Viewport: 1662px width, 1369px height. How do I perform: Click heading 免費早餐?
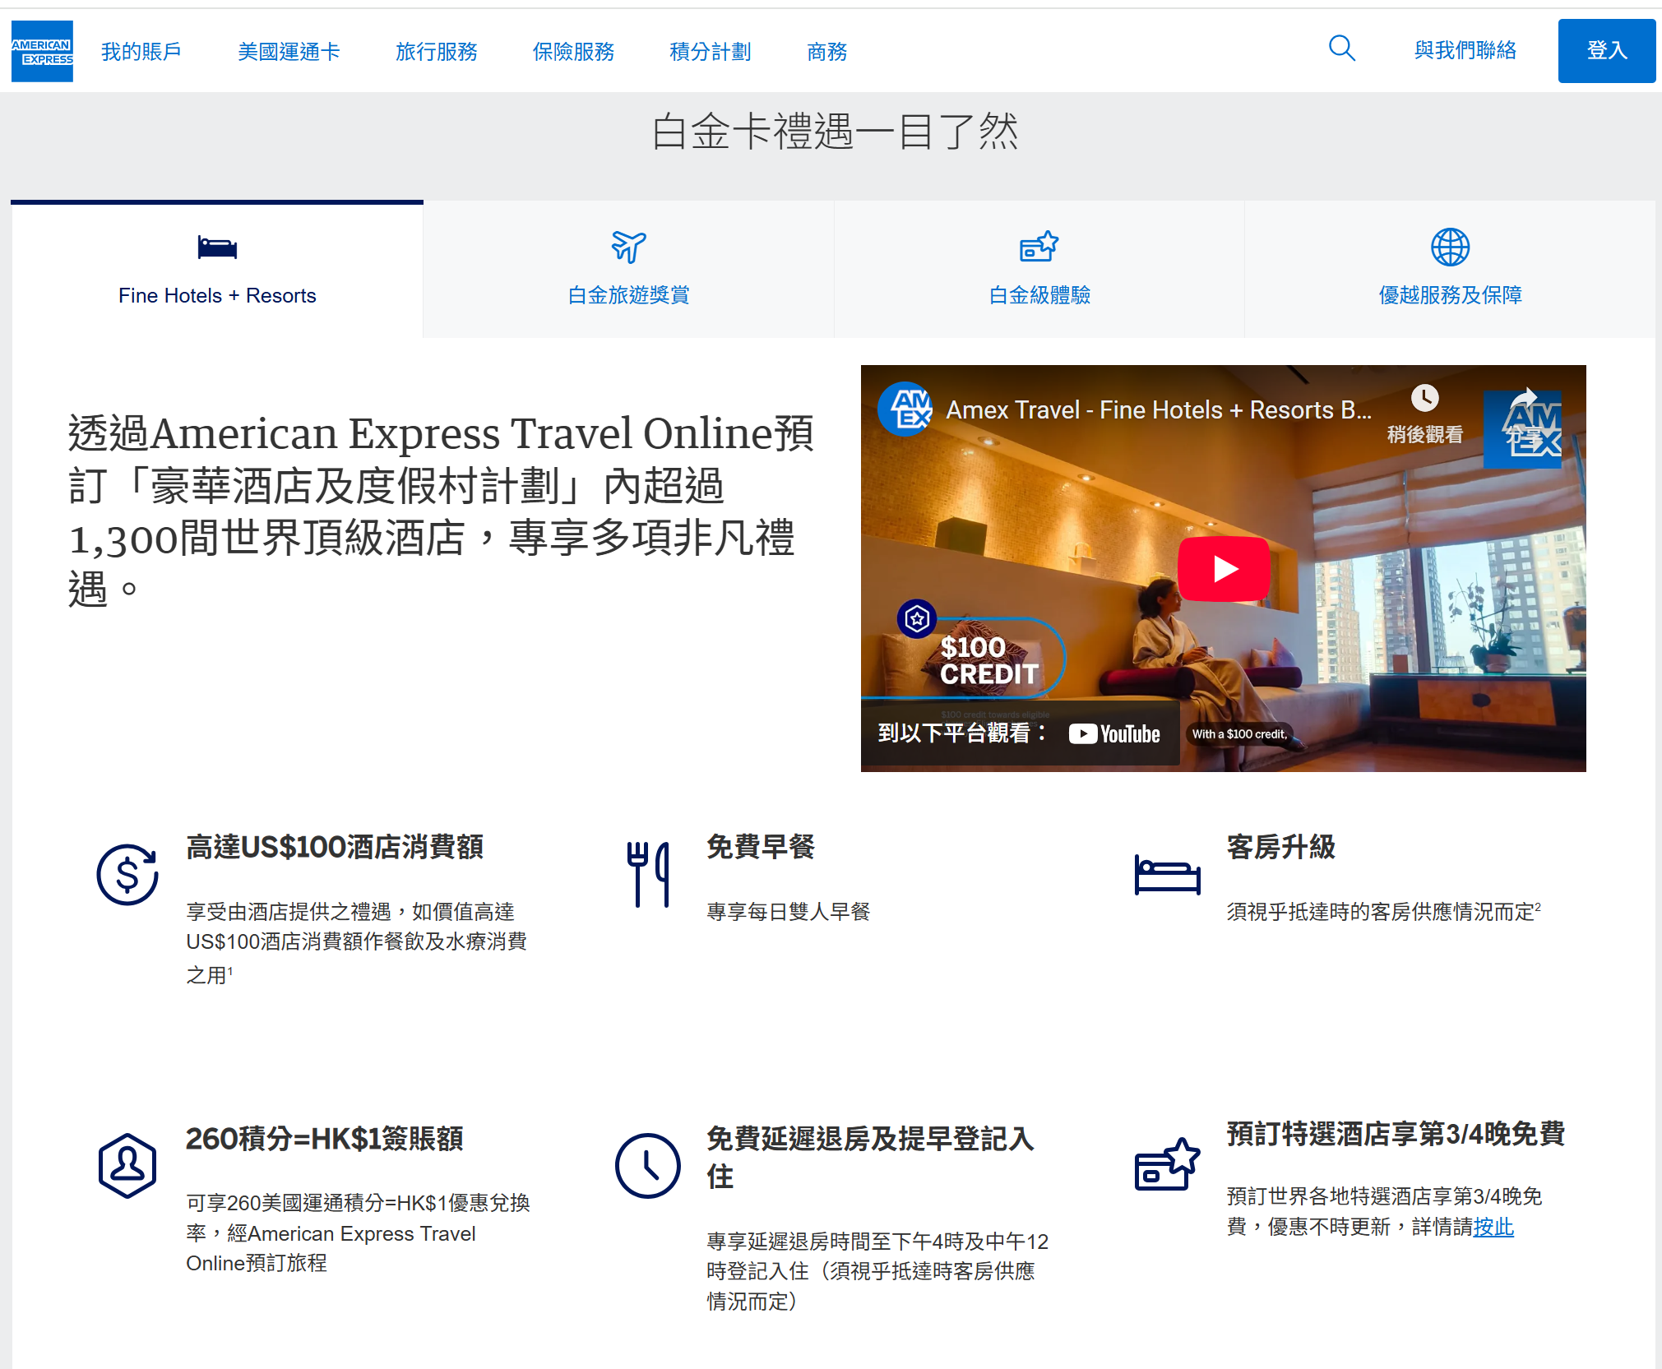[761, 847]
